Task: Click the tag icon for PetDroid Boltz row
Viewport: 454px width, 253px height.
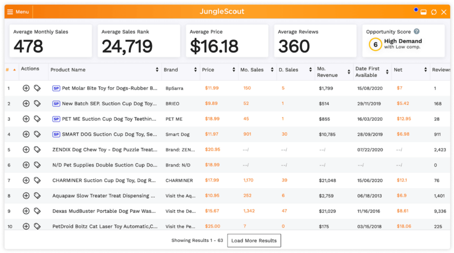Action: (x=37, y=226)
